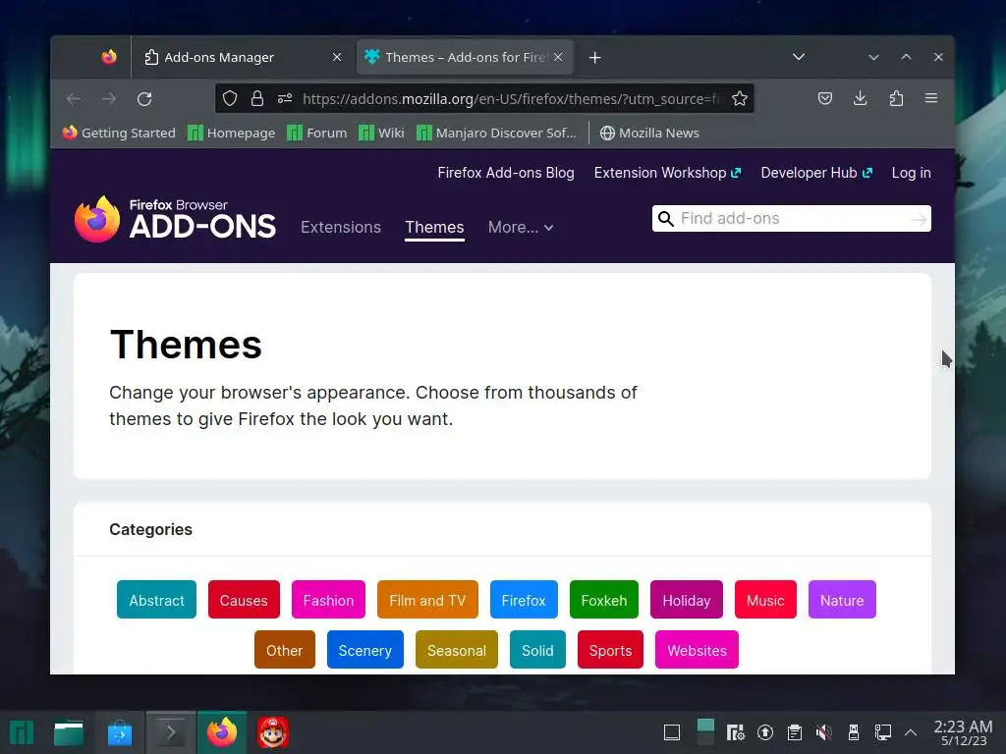Focus the Find add-ons search field

(x=792, y=219)
